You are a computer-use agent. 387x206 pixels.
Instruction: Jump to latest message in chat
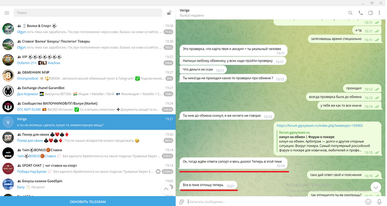click(x=376, y=187)
